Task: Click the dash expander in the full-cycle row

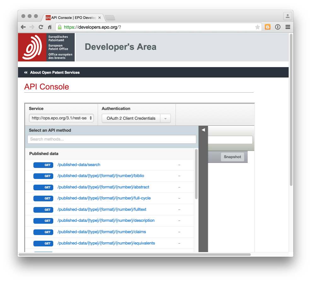Action: click(x=179, y=199)
